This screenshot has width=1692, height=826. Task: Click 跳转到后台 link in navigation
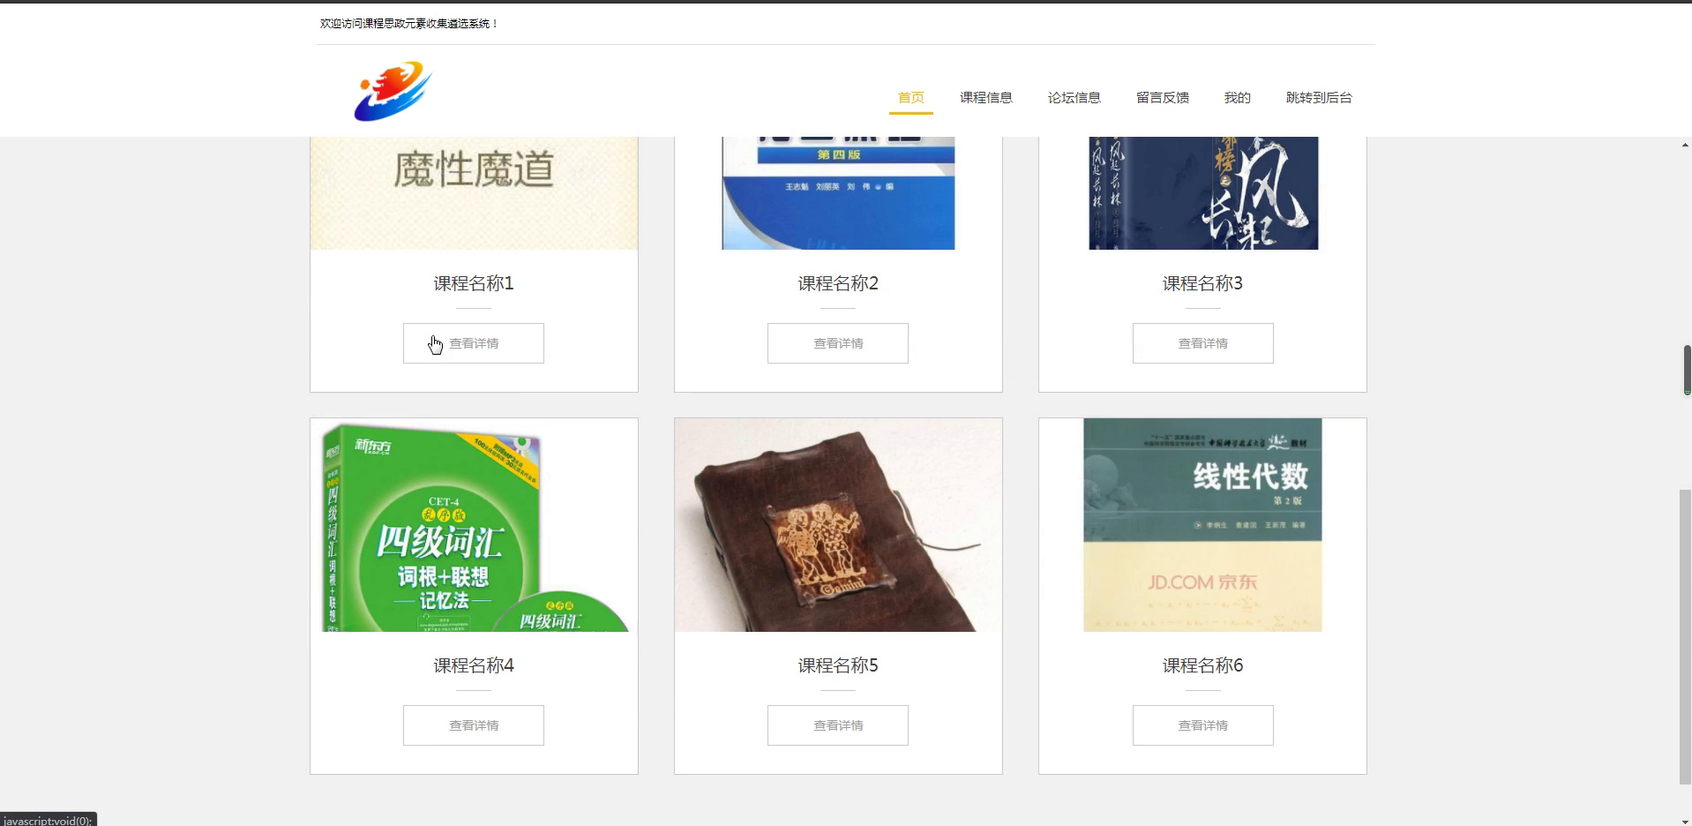1318,97
